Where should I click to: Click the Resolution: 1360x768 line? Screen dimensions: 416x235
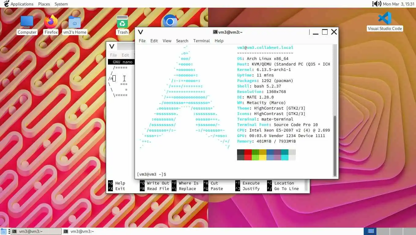pyautogui.click(x=262, y=91)
